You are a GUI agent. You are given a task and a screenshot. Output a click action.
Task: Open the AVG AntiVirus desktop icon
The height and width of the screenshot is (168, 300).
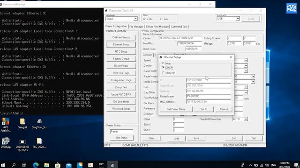[x=6, y=125]
